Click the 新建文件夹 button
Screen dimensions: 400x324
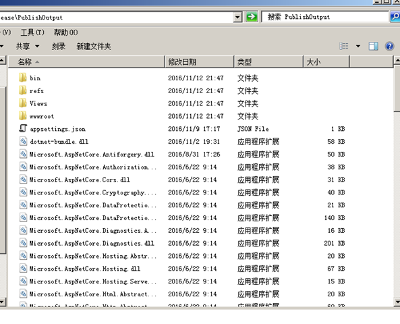click(x=94, y=46)
